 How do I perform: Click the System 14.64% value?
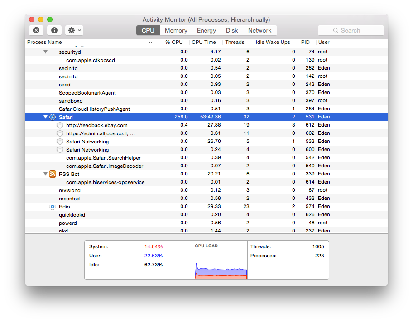154,247
